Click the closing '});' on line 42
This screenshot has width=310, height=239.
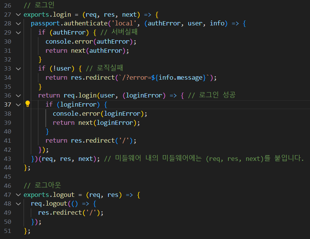click(x=44, y=150)
